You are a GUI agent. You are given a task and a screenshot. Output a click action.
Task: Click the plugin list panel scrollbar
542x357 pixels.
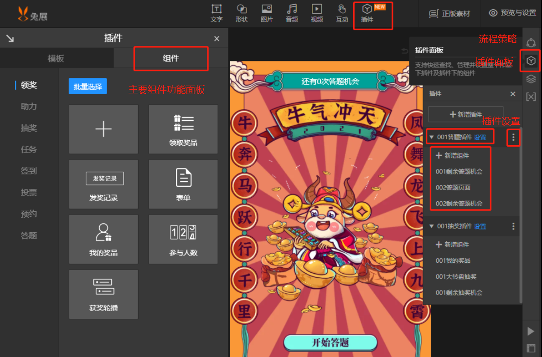tap(521, 216)
